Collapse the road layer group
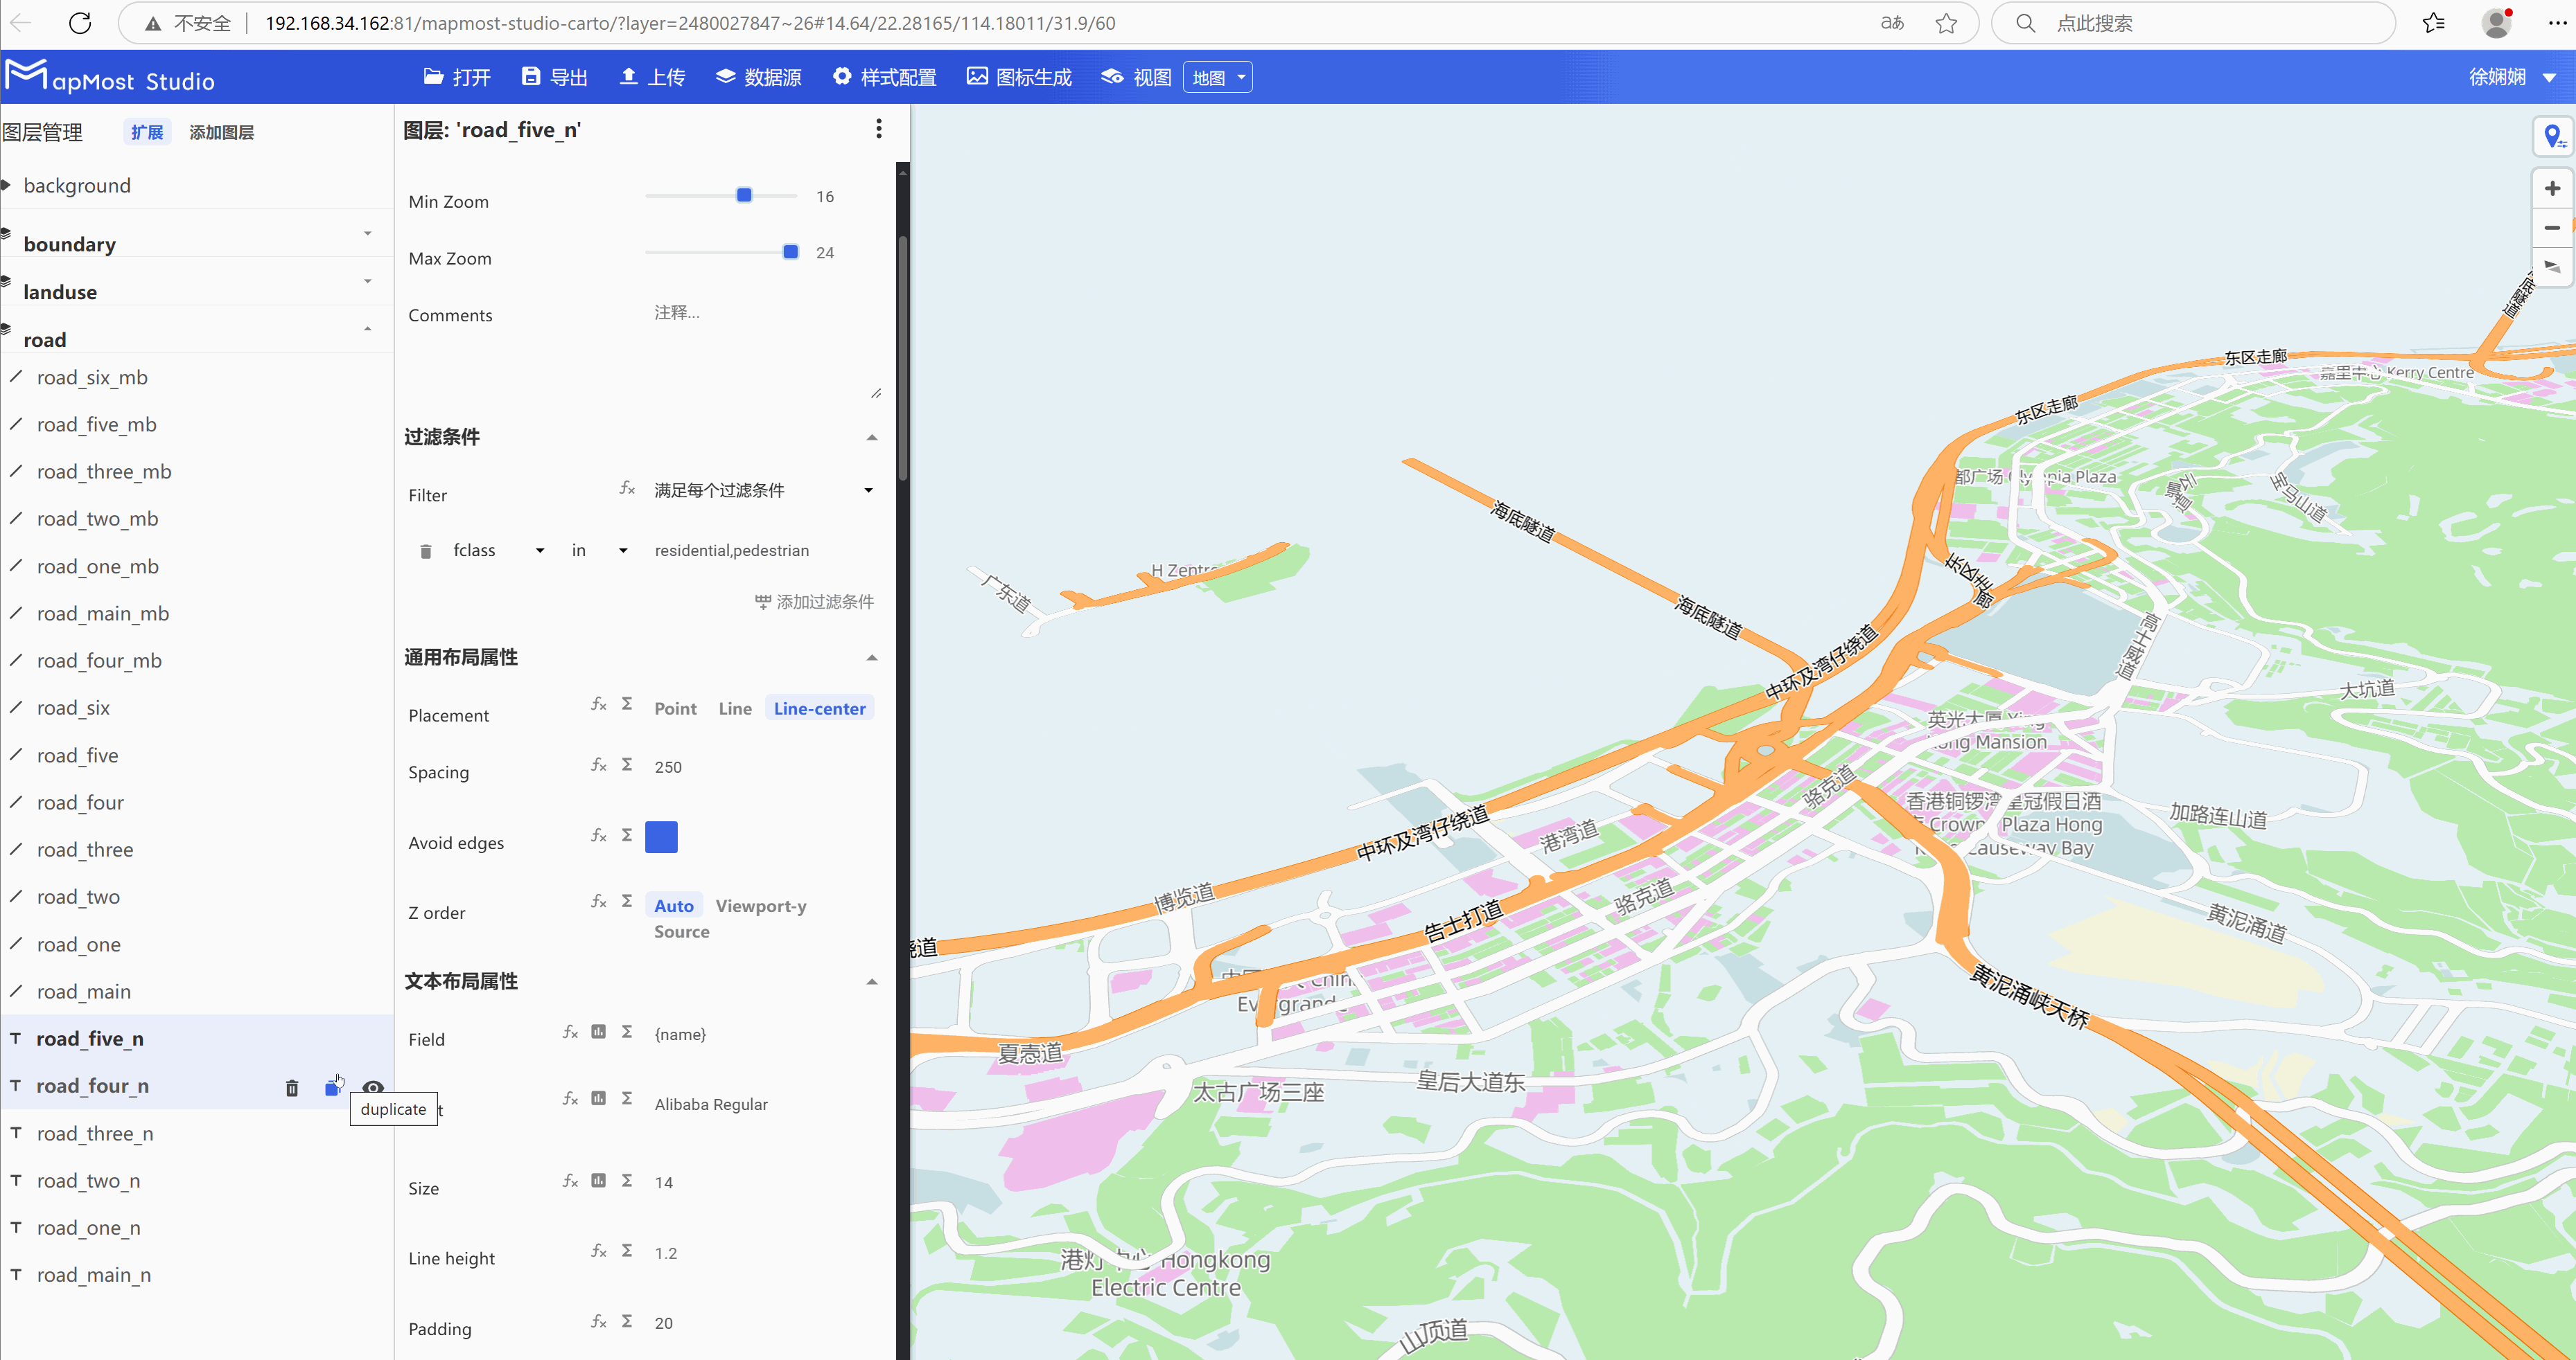 pos(367,329)
